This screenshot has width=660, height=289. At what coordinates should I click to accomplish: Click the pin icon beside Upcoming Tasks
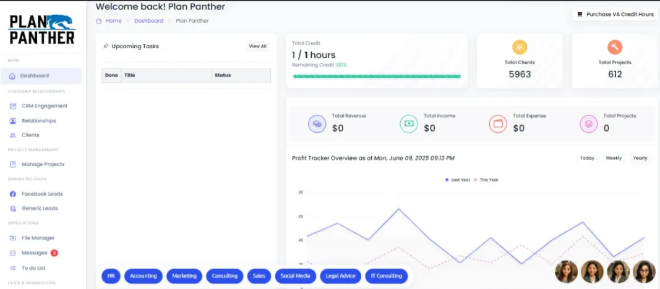coord(106,46)
